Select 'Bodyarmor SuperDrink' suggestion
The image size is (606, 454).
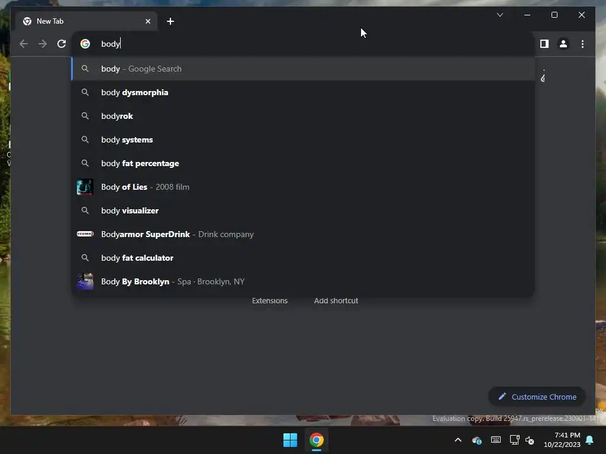point(304,234)
